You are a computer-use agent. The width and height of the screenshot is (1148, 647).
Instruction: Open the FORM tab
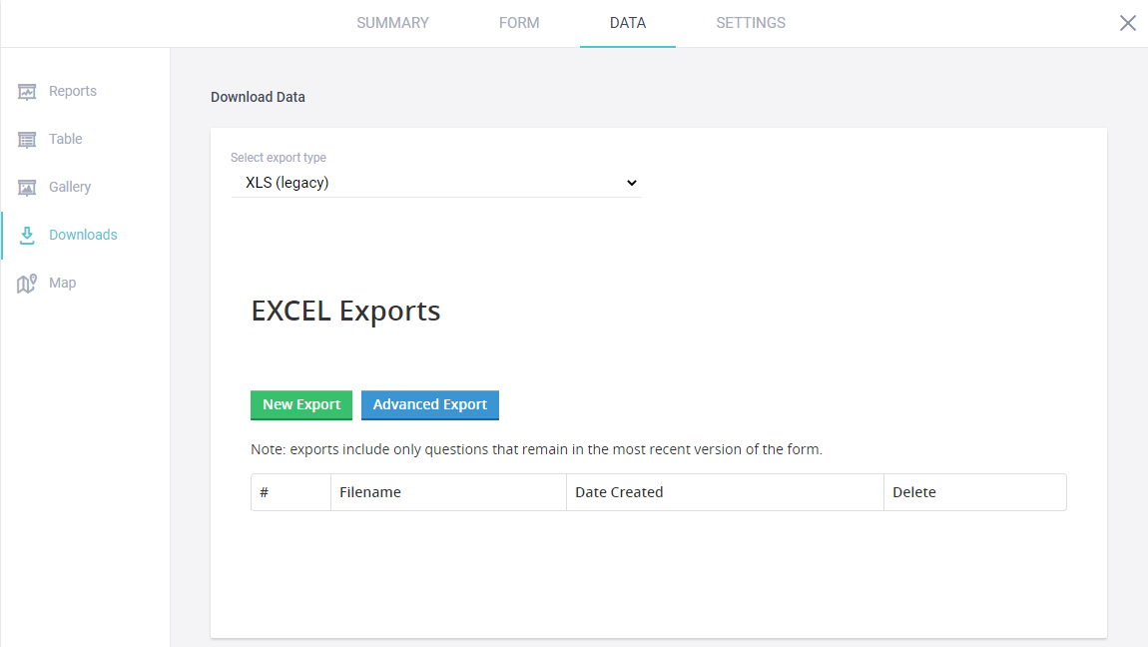click(519, 23)
